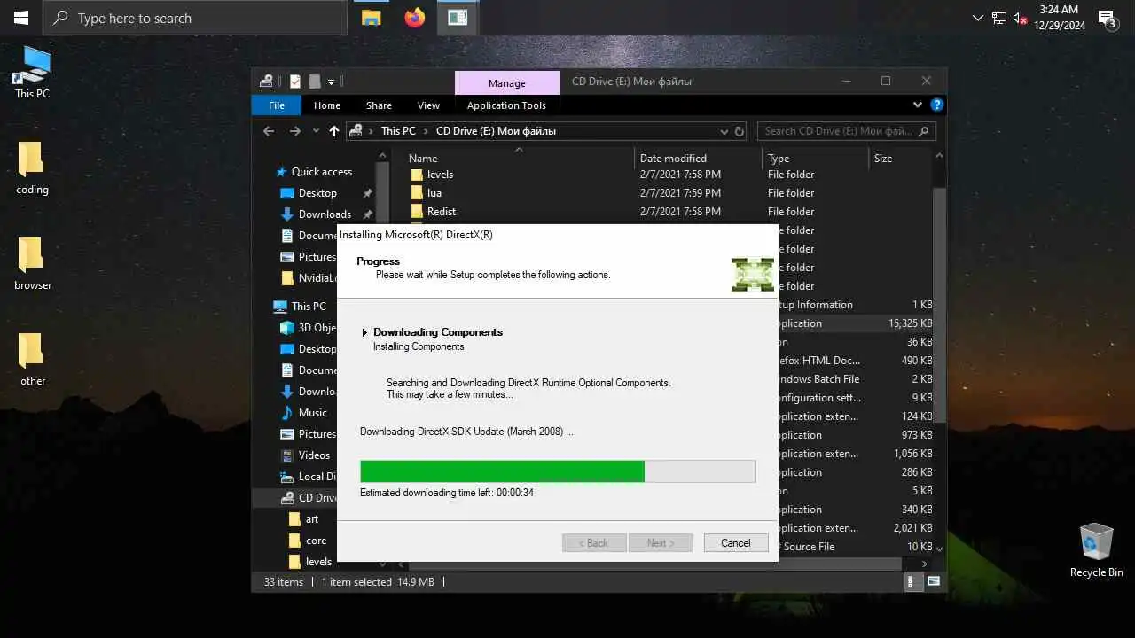The width and height of the screenshot is (1135, 638).
Task: Open Desktop pinned under Quick access
Action: [x=317, y=193]
